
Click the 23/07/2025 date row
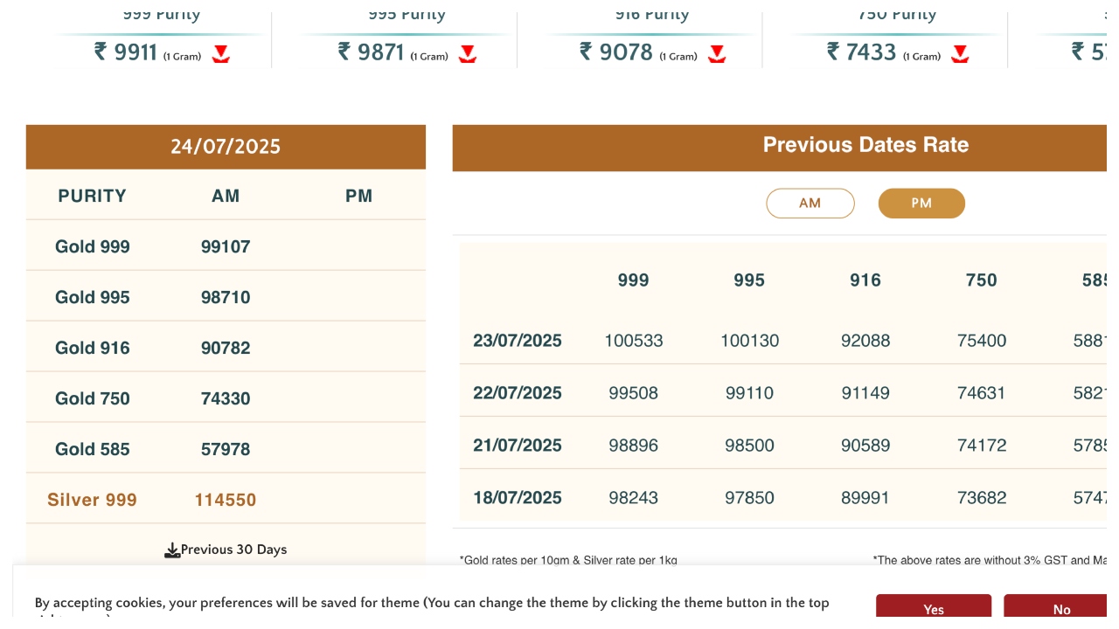[x=518, y=341]
